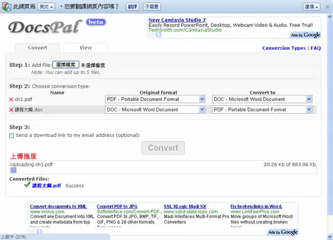Image resolution: width=333 pixels, height=240 pixels.
Task: Click the bottom ad block next-arrow icon
Action: [x=39, y=232]
